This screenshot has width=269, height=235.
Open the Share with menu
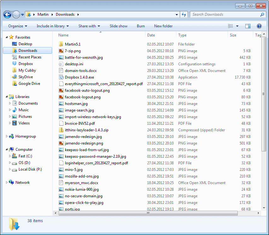coord(89,26)
